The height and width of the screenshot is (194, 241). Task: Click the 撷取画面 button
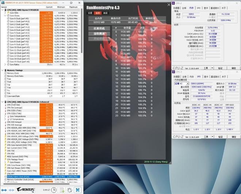click(99, 33)
